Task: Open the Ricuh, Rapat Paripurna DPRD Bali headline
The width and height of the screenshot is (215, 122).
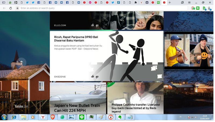Action: pos(76,39)
